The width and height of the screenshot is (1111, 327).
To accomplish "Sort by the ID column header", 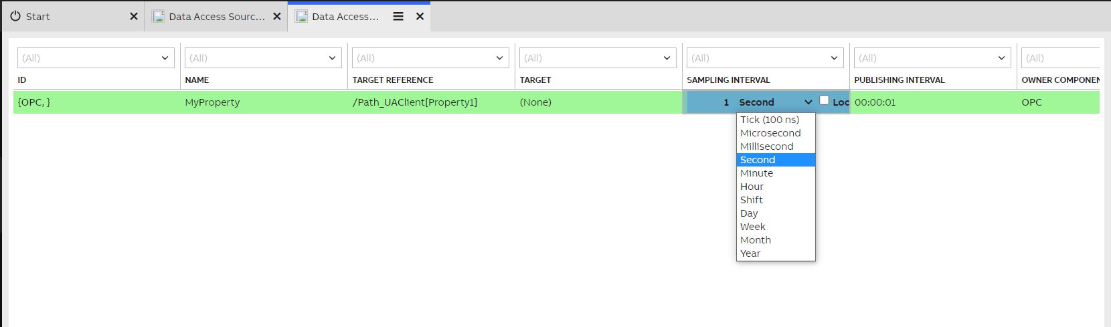I will tap(22, 80).
